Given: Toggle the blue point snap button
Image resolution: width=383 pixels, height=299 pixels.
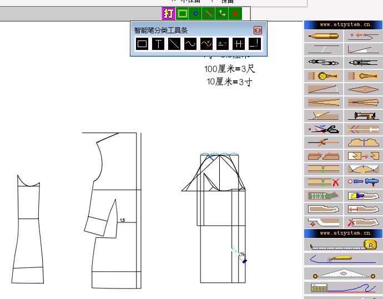Looking at the screenshot, I should pyautogui.click(x=195, y=13).
